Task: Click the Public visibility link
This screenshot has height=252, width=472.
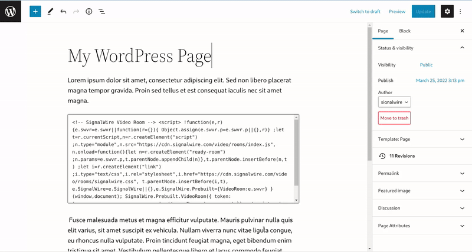Action: pyautogui.click(x=426, y=65)
